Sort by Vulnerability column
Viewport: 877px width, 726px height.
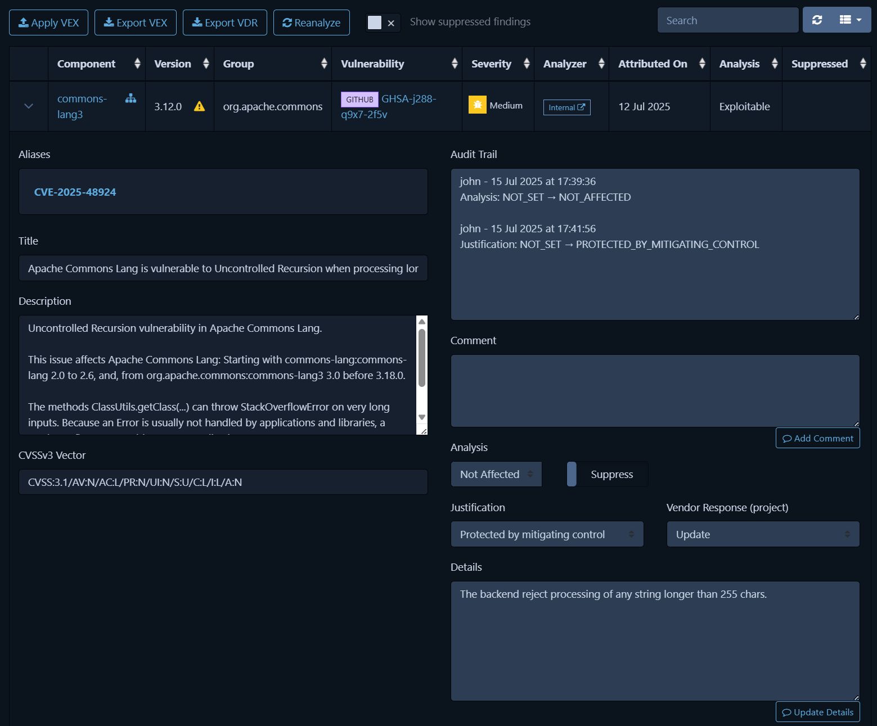397,64
